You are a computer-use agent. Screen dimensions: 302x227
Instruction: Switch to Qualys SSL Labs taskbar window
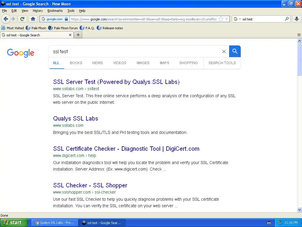point(55,223)
